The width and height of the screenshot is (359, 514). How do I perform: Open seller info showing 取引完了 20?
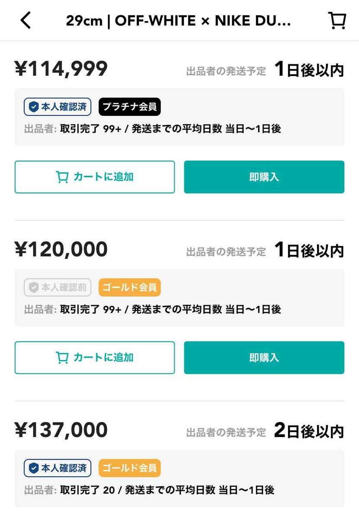(x=149, y=490)
